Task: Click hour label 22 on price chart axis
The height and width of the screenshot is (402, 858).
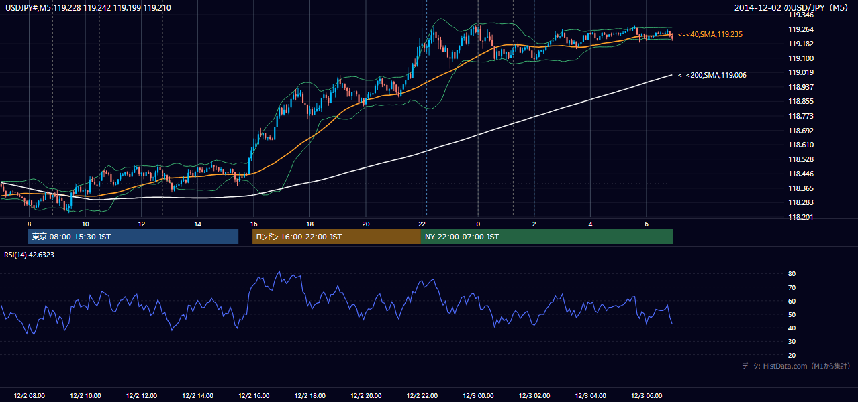Action: pos(422,224)
